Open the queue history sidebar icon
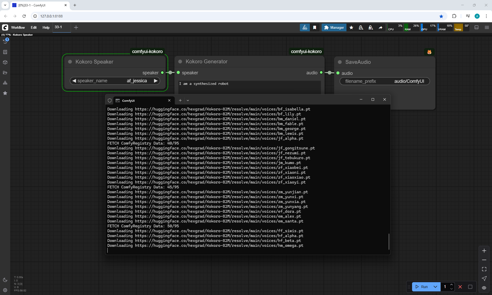The width and height of the screenshot is (492, 295). [x=5, y=42]
